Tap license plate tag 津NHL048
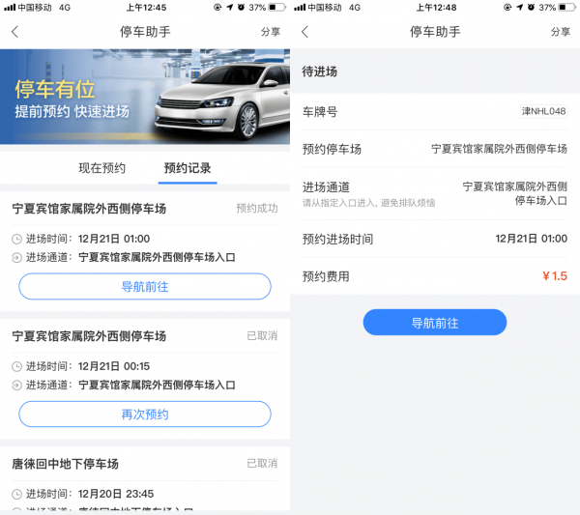 [543, 111]
